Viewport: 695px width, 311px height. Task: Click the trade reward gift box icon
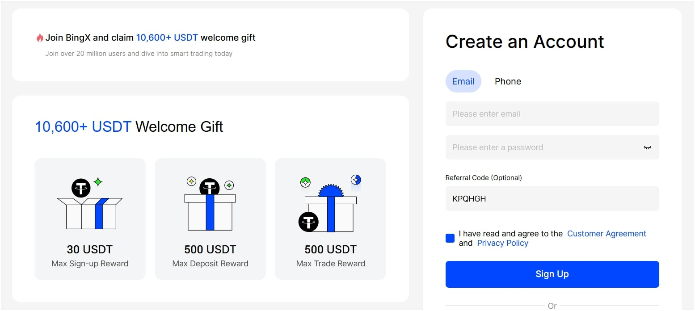[x=331, y=214]
